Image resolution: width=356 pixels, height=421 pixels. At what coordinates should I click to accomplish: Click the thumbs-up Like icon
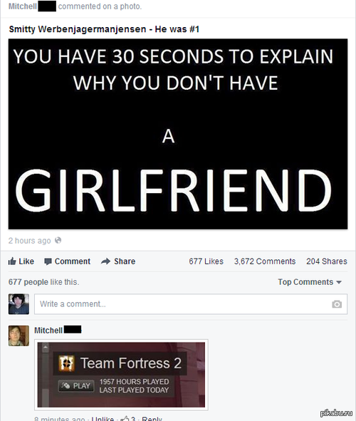tap(12, 261)
